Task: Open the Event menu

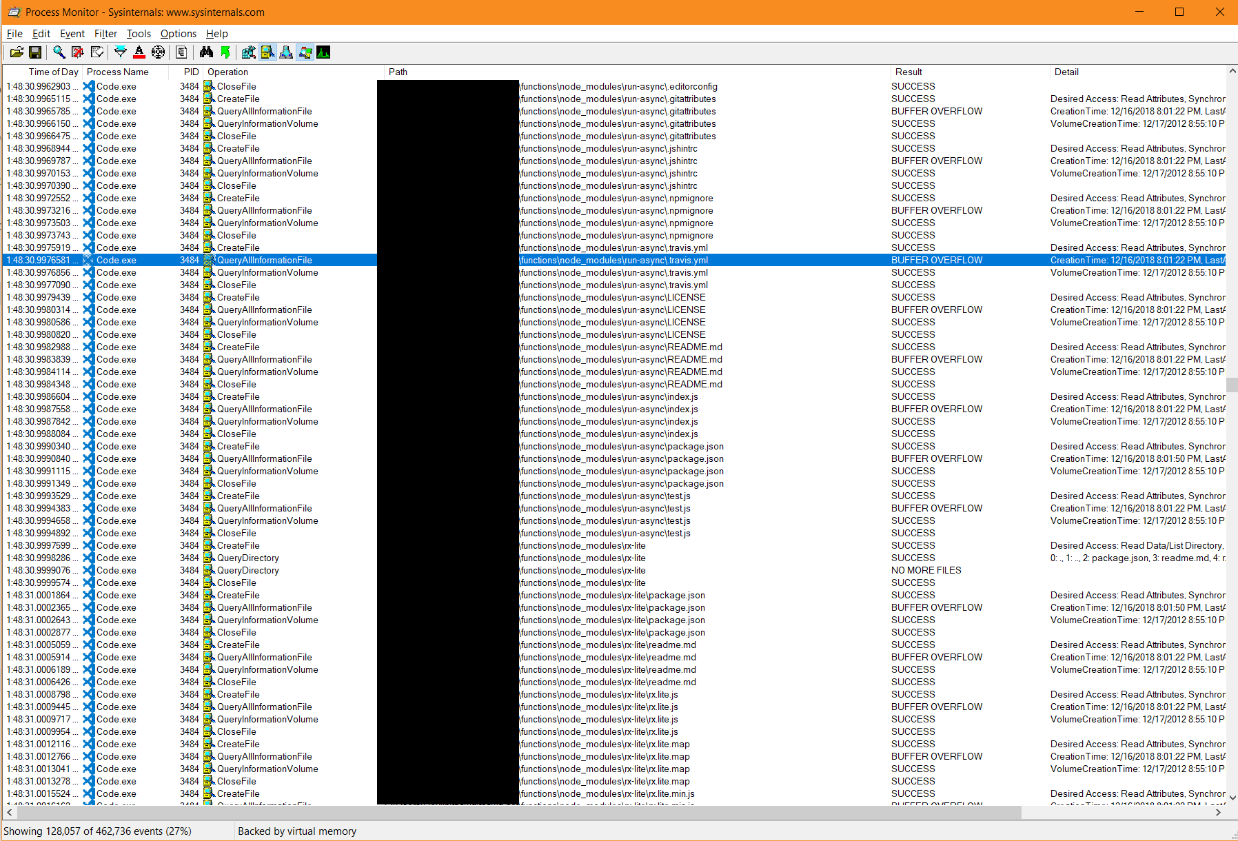Action: click(72, 34)
